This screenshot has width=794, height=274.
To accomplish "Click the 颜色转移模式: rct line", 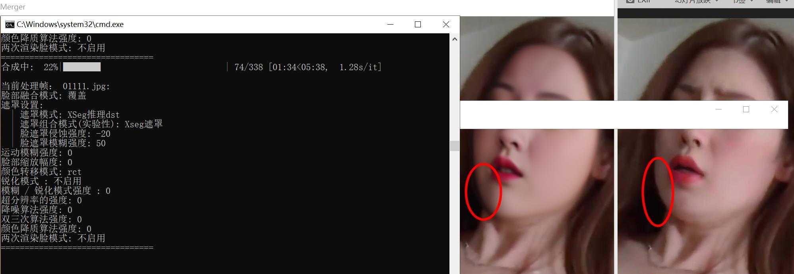I will point(41,172).
